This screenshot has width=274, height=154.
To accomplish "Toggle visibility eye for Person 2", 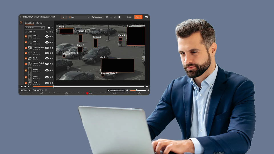I will pyautogui.click(x=50, y=77).
